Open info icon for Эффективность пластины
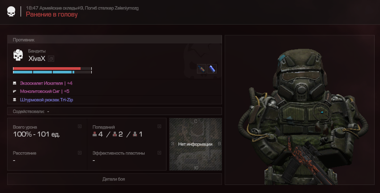Viewport: 380px width, 193px height. pos(159,153)
